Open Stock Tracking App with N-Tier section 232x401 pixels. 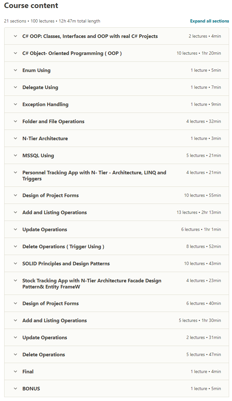[117, 283]
